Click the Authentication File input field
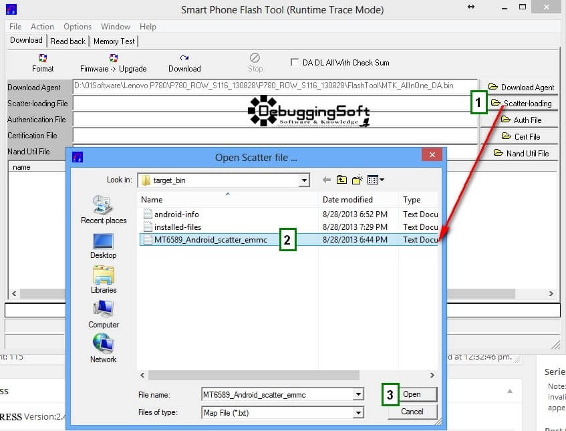 [x=275, y=120]
